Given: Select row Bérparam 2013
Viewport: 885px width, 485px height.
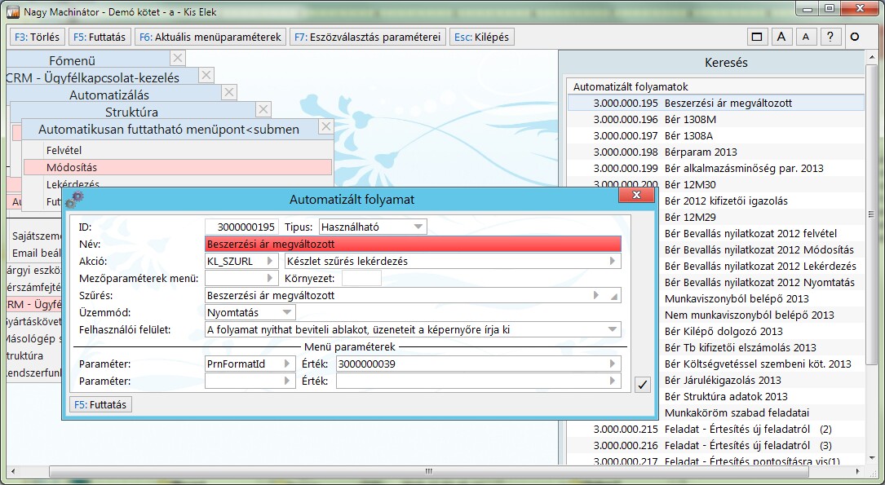Looking at the screenshot, I should [715, 152].
